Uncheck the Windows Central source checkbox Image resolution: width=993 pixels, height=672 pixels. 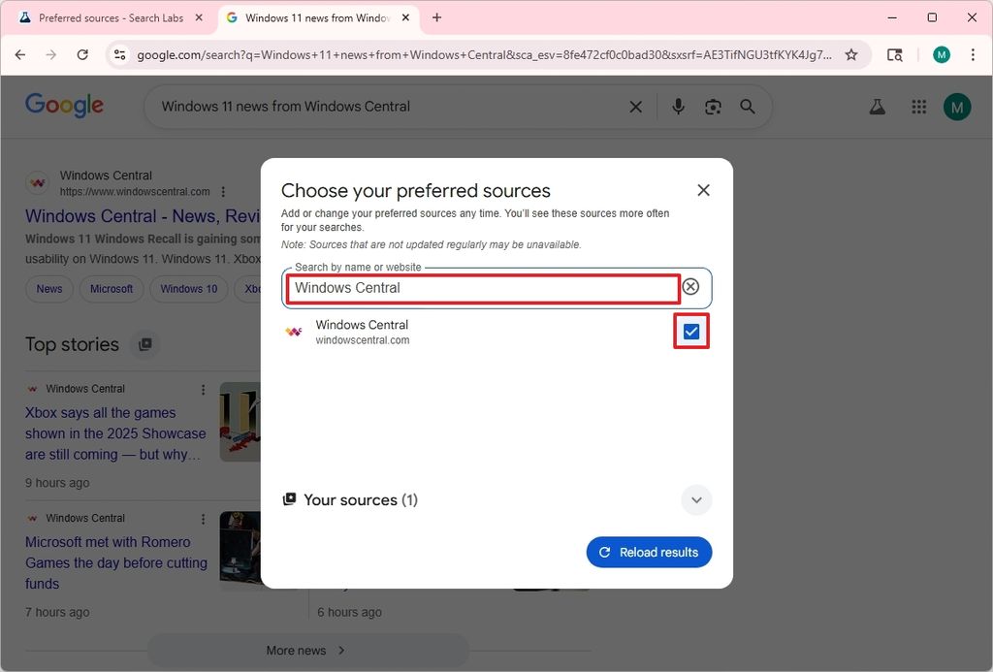pos(690,332)
